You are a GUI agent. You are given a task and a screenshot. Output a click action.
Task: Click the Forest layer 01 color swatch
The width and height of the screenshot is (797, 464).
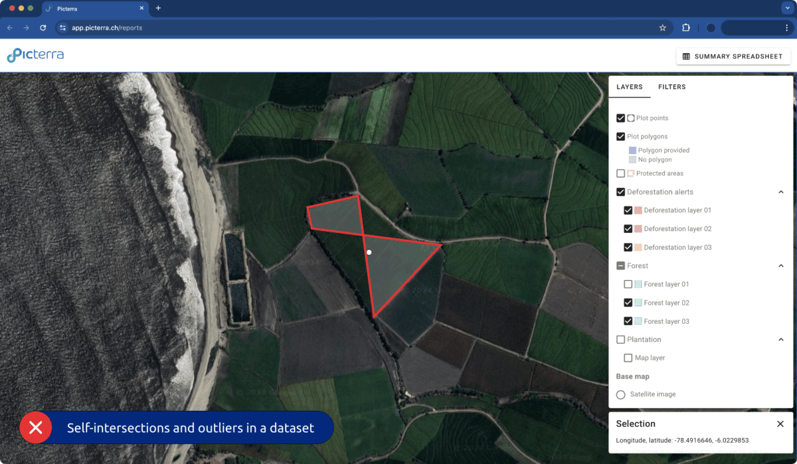(x=638, y=284)
